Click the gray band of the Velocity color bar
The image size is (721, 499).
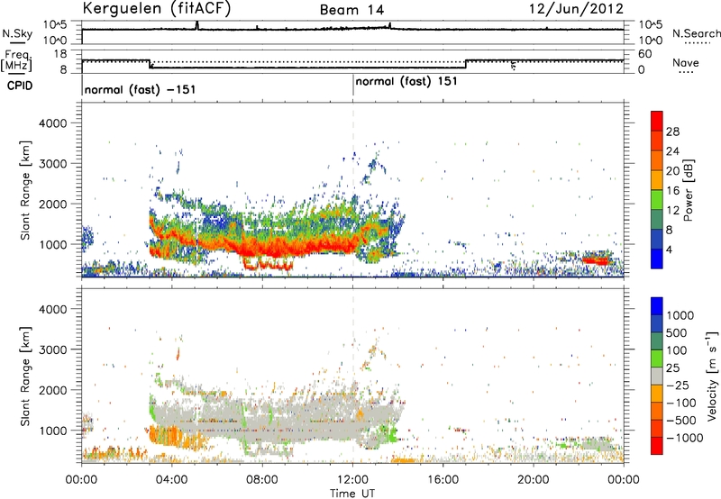pos(657,376)
